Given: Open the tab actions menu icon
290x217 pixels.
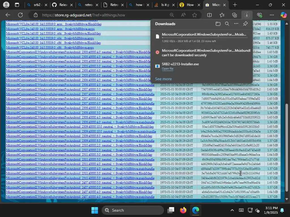Looking at the screenshot, I should point(17,5).
